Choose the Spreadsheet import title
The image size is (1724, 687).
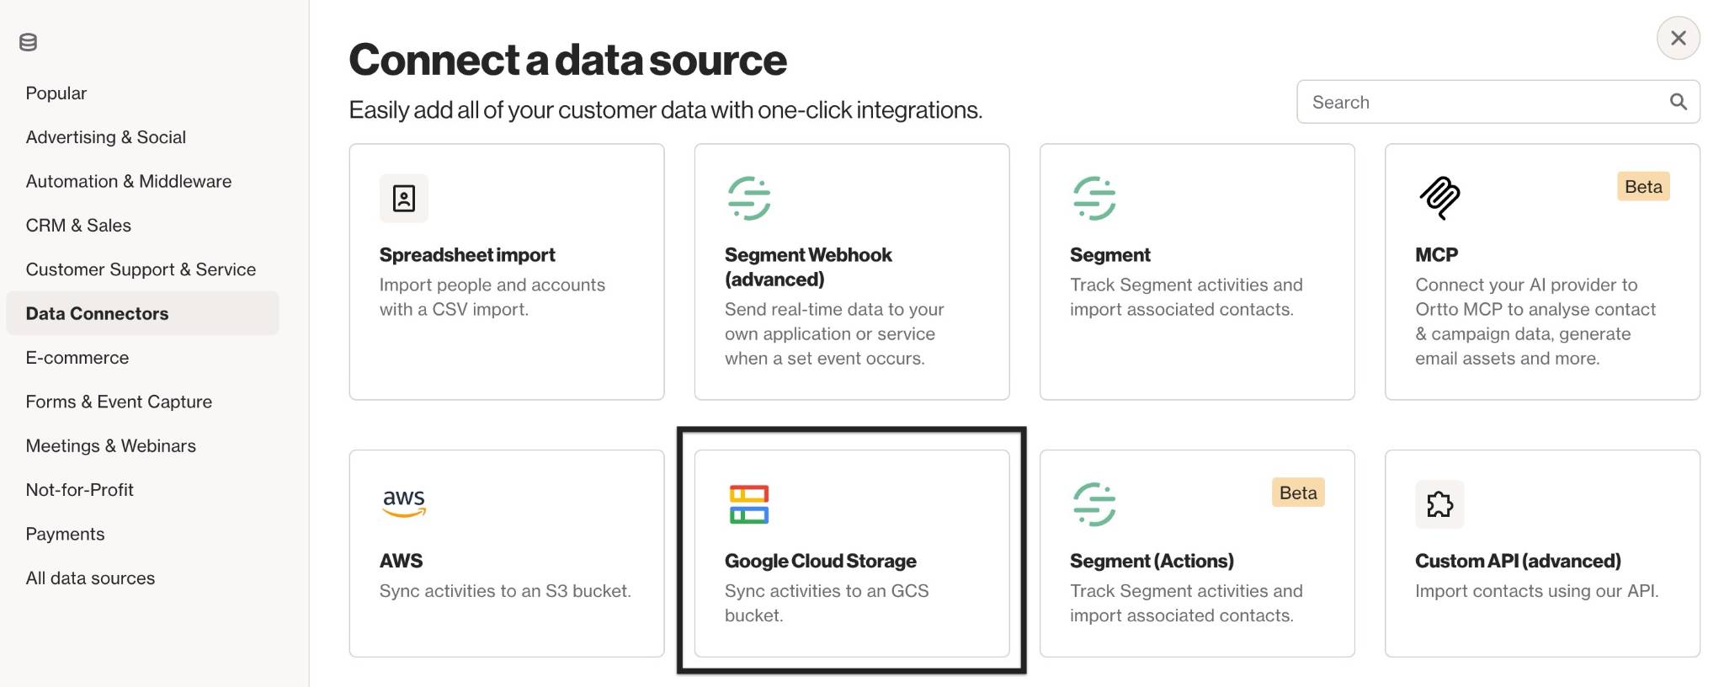(467, 255)
